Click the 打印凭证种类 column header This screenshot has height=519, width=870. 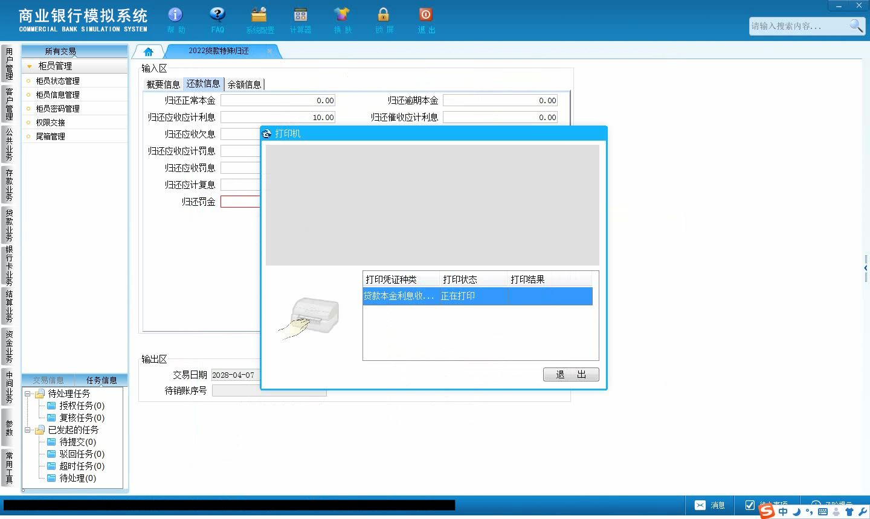click(x=402, y=279)
